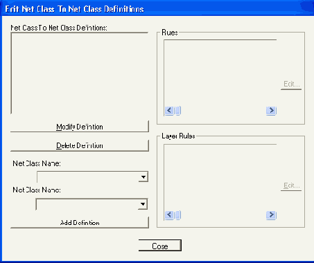Click inside the Layer Rules list area
Image resolution: width=314 pixels, height=263 pixels.
pos(220,178)
